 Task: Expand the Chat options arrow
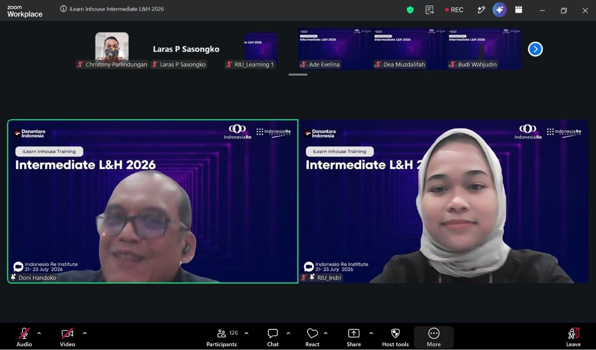point(288,333)
